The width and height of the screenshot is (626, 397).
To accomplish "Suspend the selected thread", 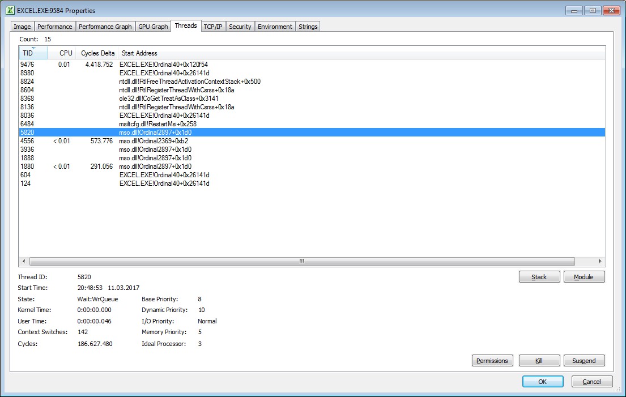I will pos(584,361).
